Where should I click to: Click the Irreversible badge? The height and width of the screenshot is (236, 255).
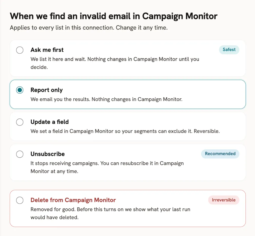pyautogui.click(x=224, y=200)
